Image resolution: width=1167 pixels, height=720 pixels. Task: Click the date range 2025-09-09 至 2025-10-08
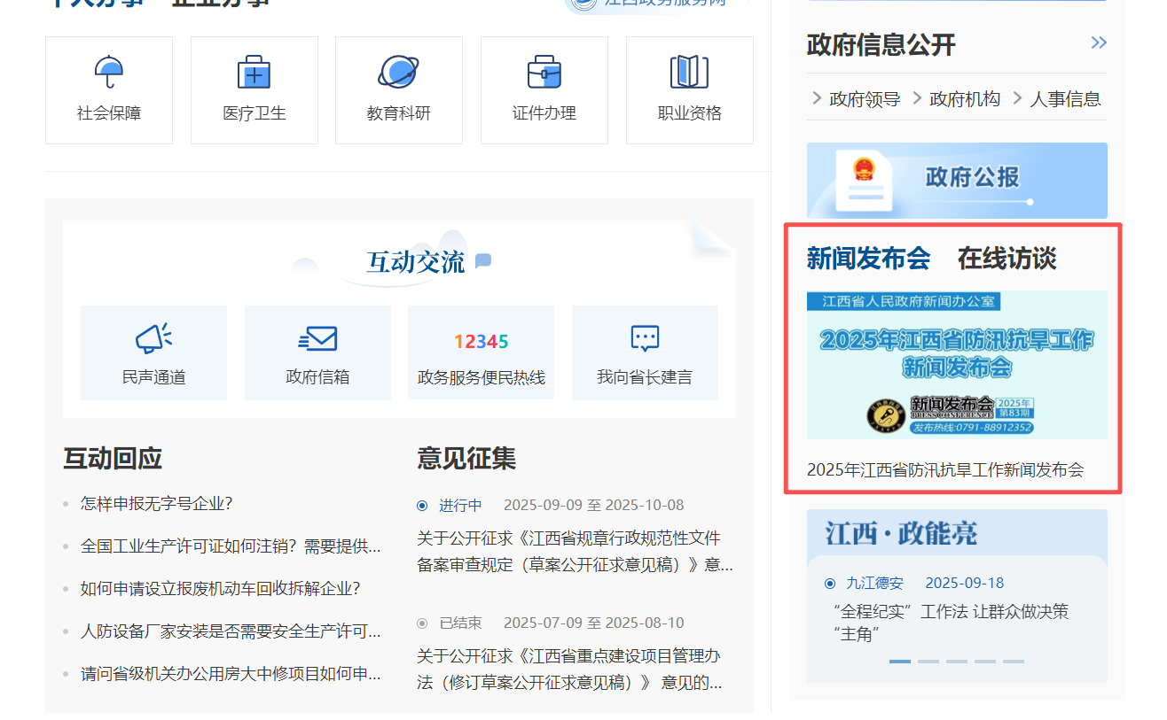coord(594,506)
